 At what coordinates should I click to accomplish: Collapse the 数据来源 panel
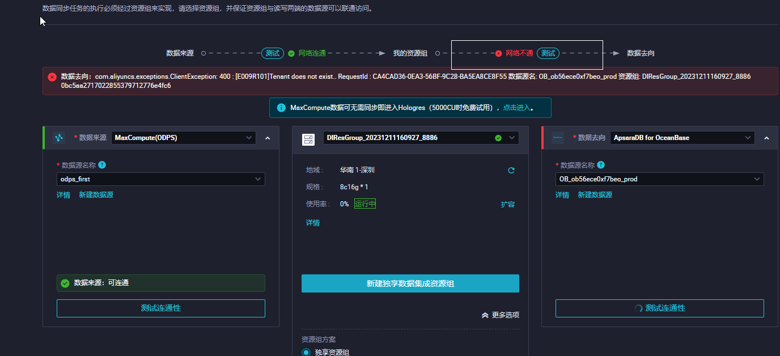268,138
